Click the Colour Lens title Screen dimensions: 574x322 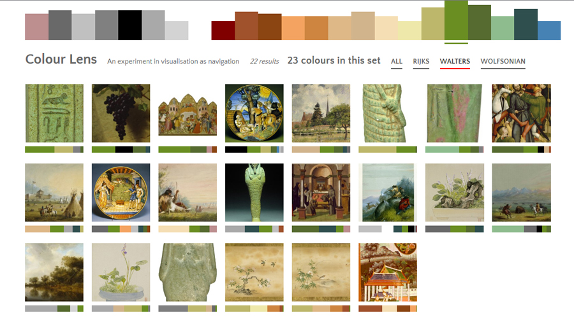pyautogui.click(x=61, y=59)
